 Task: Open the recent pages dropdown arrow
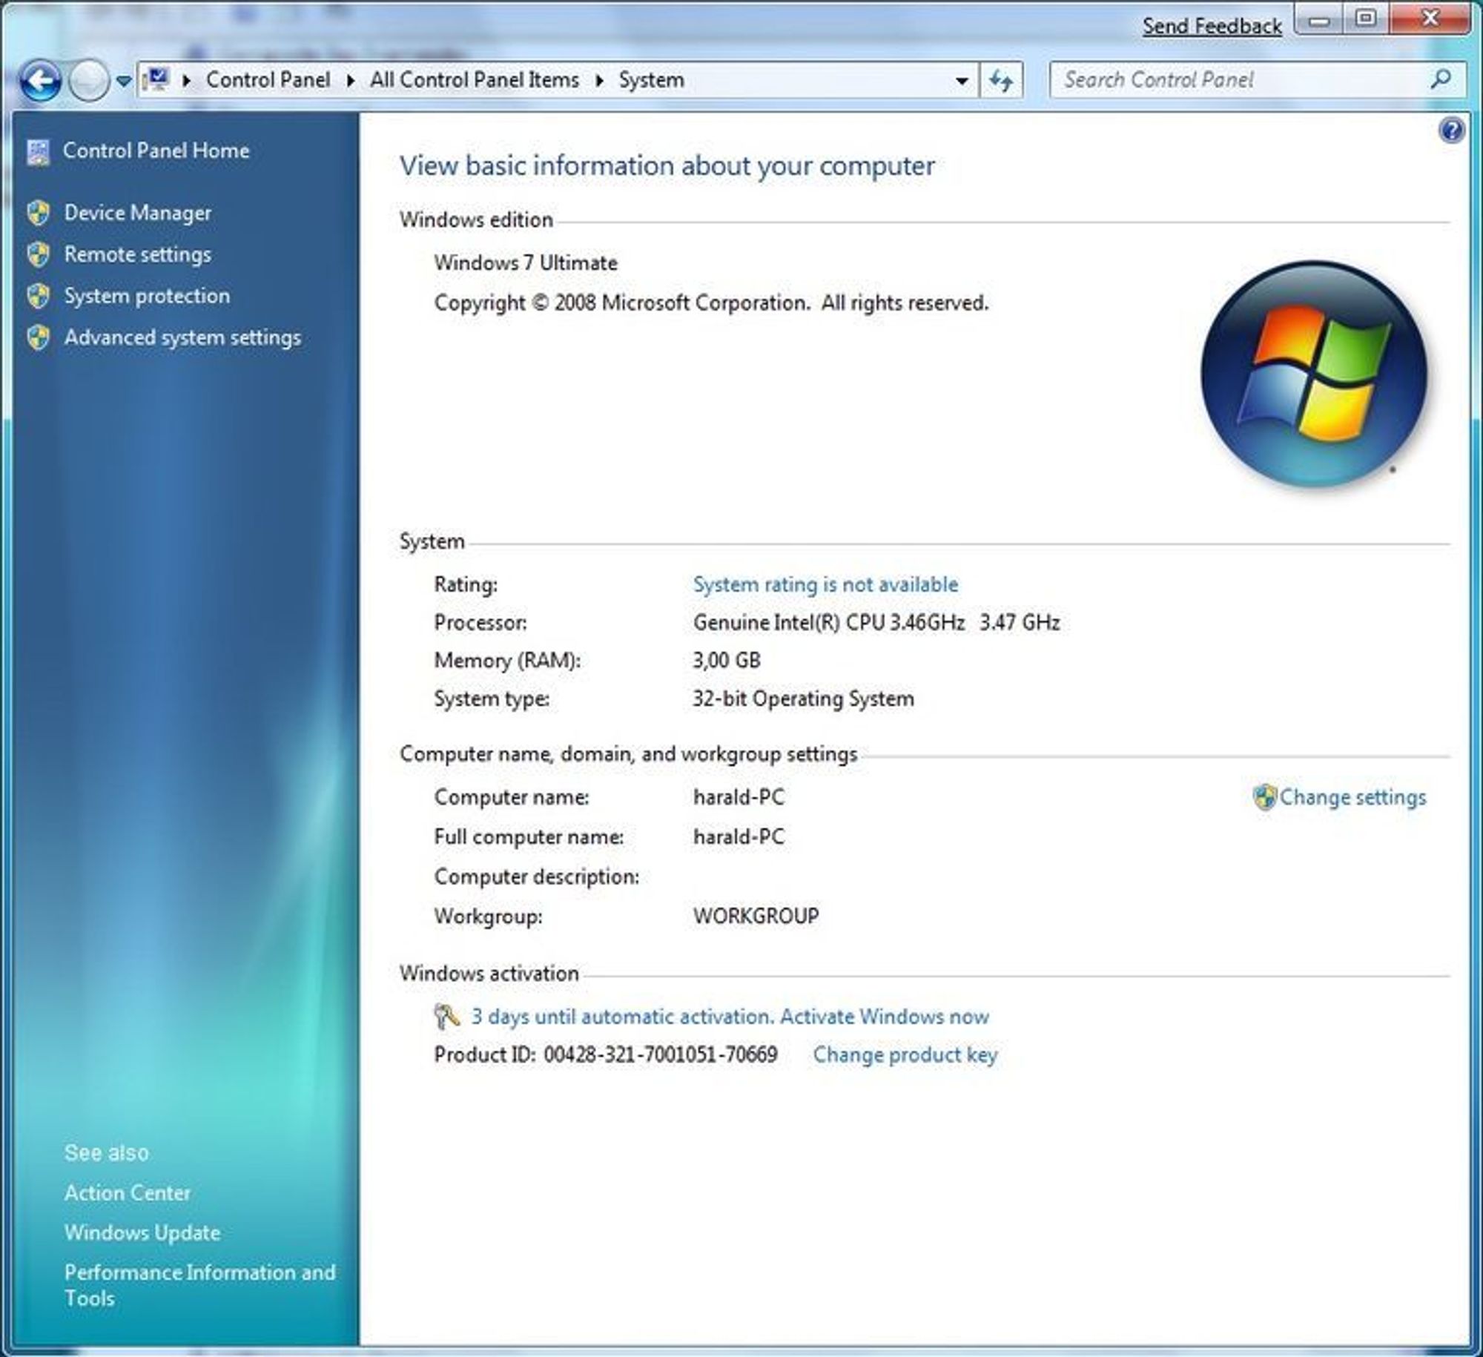(124, 80)
